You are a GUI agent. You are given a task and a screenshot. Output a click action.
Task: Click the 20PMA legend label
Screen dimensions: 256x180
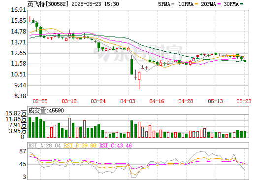tap(208, 4)
